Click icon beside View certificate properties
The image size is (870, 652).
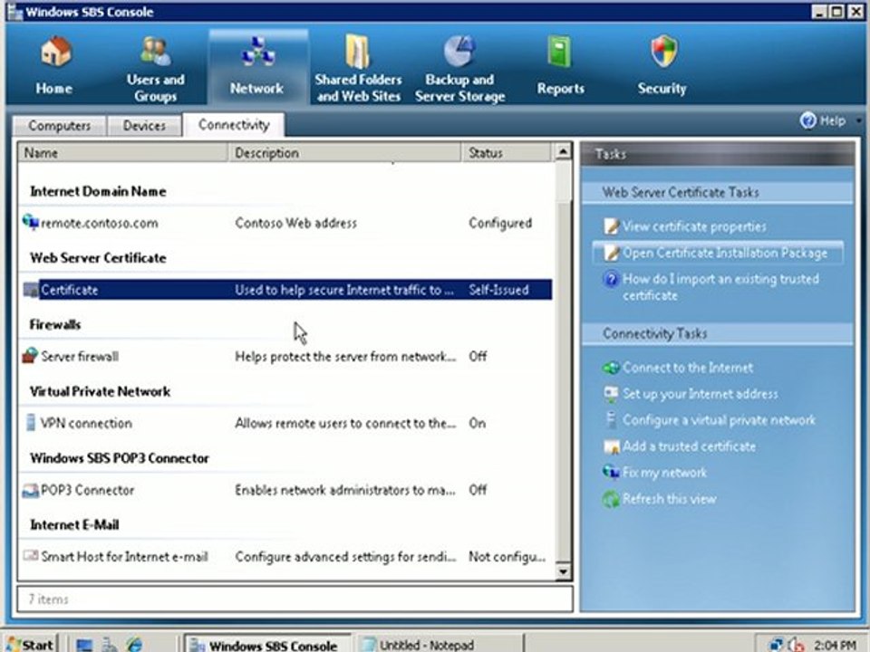click(611, 226)
